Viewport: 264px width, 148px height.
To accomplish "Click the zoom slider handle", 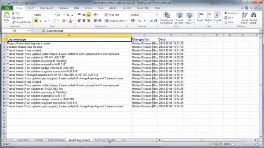I will [x=245, y=144].
